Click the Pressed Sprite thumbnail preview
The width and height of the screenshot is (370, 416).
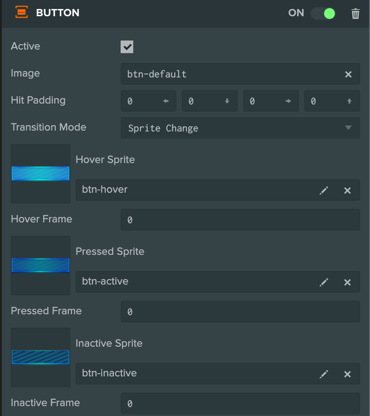[x=41, y=265]
